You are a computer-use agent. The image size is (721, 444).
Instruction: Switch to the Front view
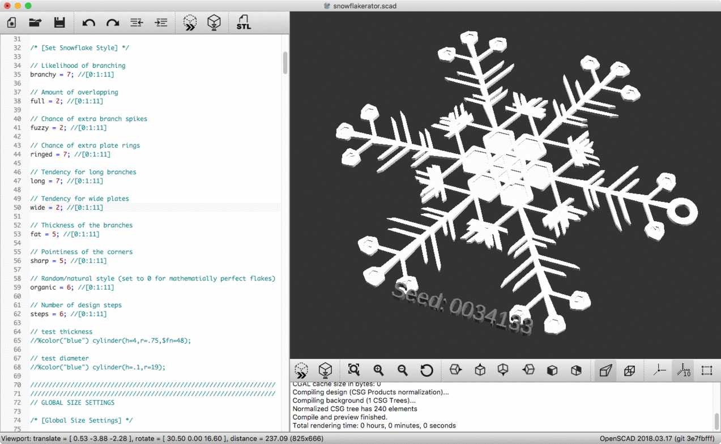[552, 370]
